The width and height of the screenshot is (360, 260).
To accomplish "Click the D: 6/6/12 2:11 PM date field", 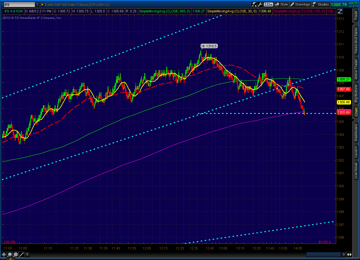I will [38, 11].
